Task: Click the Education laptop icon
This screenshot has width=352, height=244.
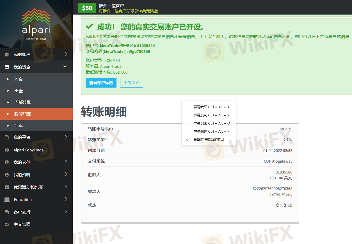Action: point(7,200)
